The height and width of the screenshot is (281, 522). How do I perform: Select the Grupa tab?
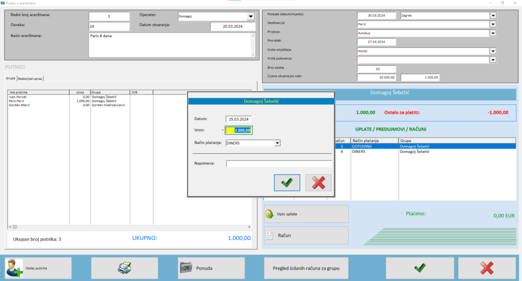(x=10, y=78)
